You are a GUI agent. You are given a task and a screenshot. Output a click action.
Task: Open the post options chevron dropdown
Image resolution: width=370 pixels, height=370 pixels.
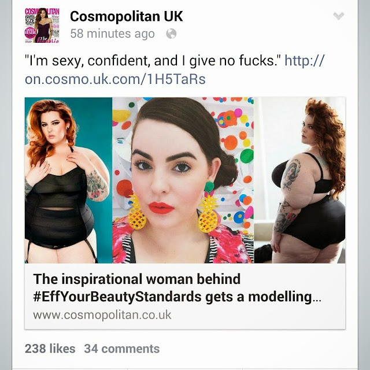(338, 16)
